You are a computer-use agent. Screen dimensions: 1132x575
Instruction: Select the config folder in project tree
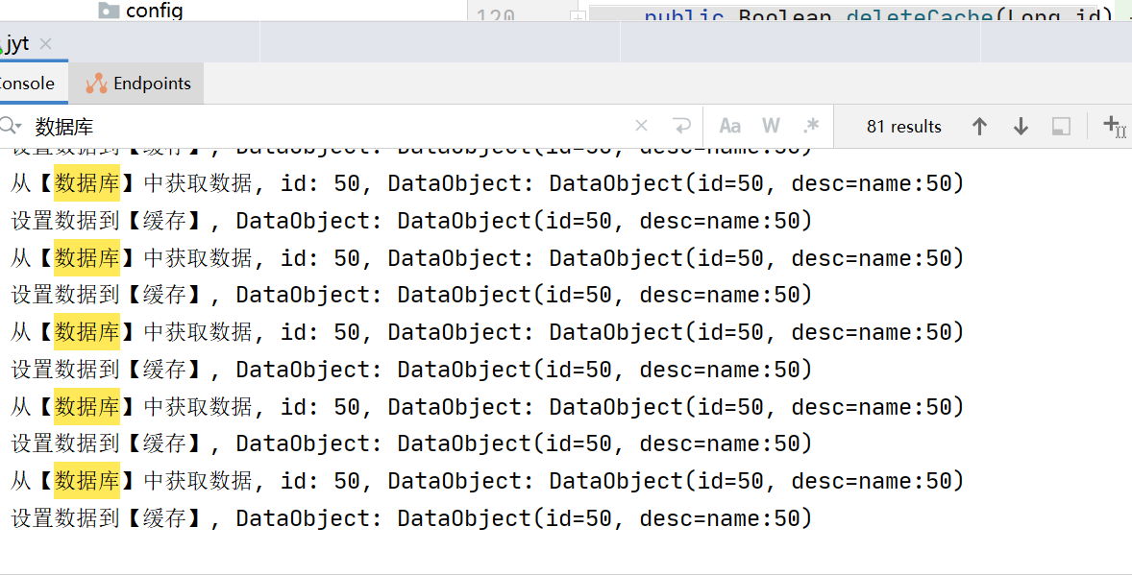tap(140, 11)
